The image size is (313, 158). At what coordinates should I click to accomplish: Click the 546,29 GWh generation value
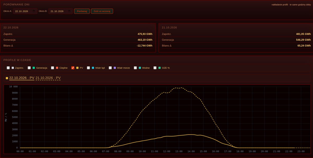303,40
